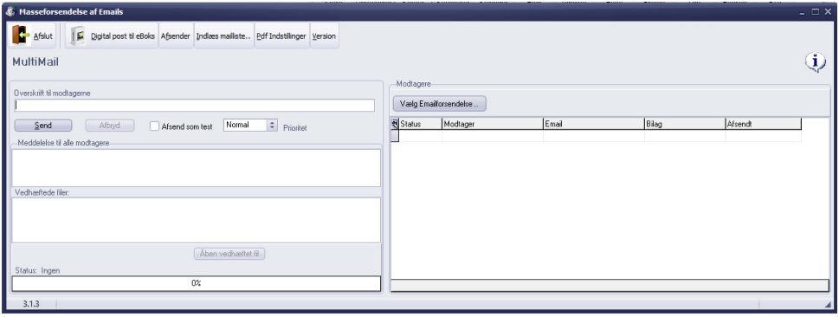Sort by Afsendt column header
839x317 pixels.
pos(764,124)
